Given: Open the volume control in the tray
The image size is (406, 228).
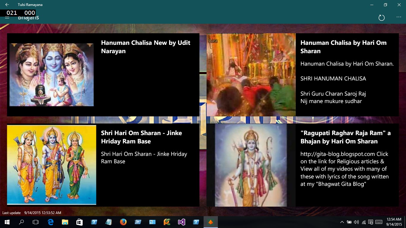Looking at the screenshot, I should 356,222.
